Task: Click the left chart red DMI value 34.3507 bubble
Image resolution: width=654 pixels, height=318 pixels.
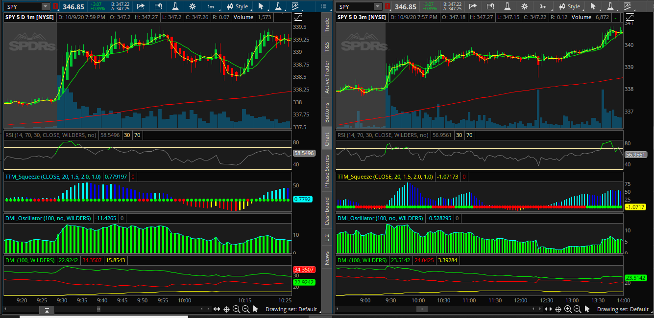Action: tap(304, 270)
